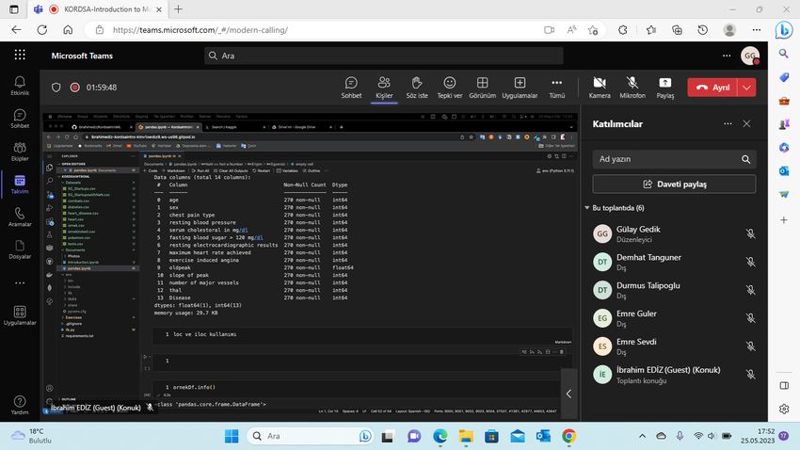Open Etkinlik activity feed in sidebar
The image size is (800, 450).
(x=20, y=86)
